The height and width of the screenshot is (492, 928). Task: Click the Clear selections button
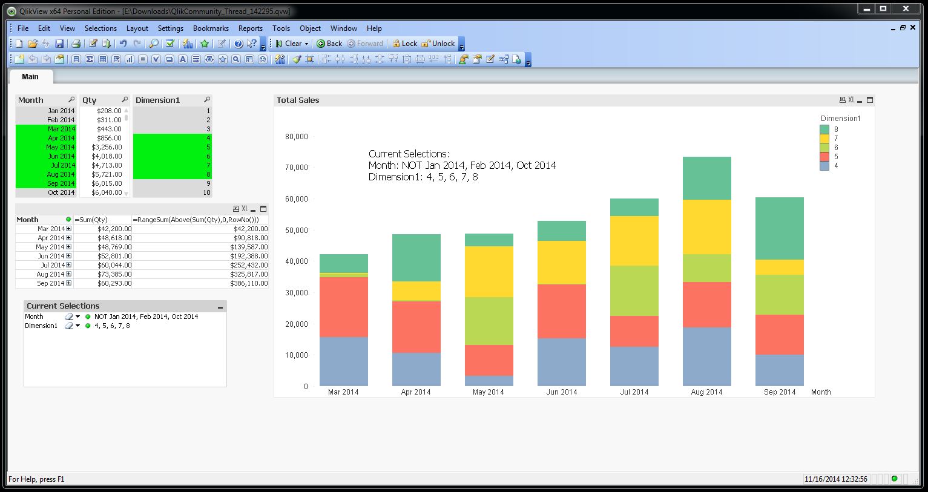pyautogui.click(x=289, y=44)
